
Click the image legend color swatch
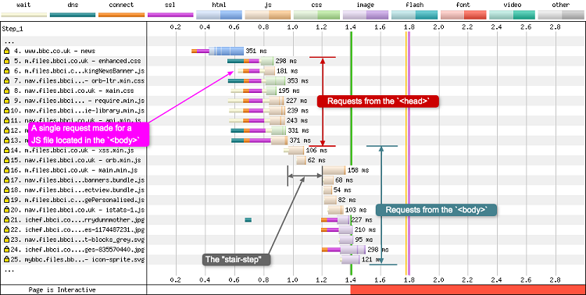click(x=366, y=15)
